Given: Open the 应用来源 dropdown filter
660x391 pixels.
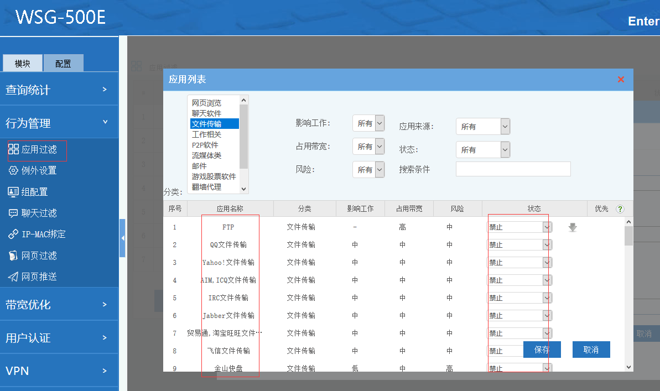Looking at the screenshot, I should pyautogui.click(x=482, y=127).
